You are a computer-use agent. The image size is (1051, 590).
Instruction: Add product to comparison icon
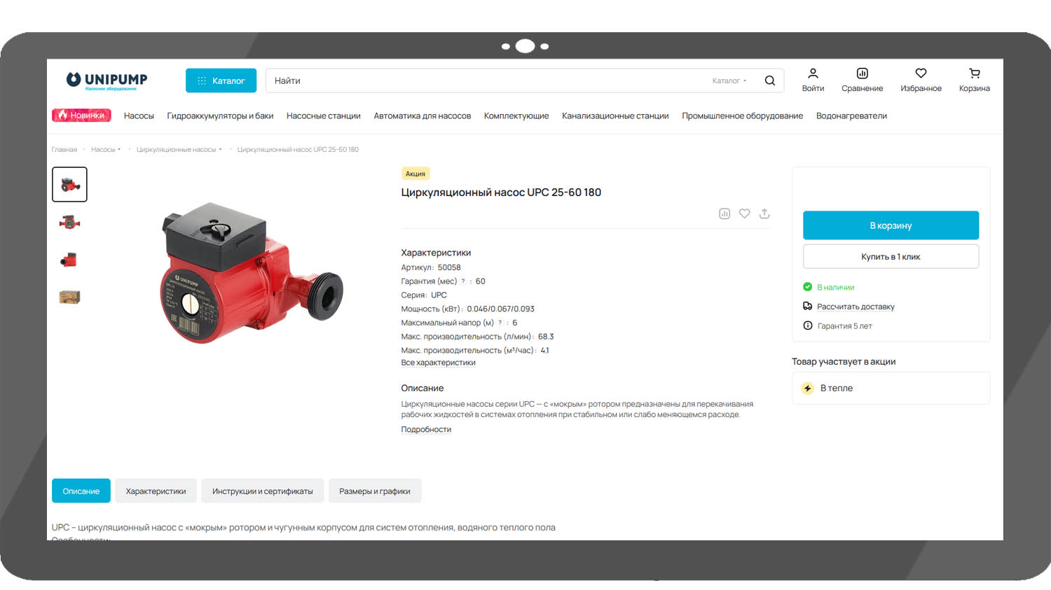(x=724, y=213)
